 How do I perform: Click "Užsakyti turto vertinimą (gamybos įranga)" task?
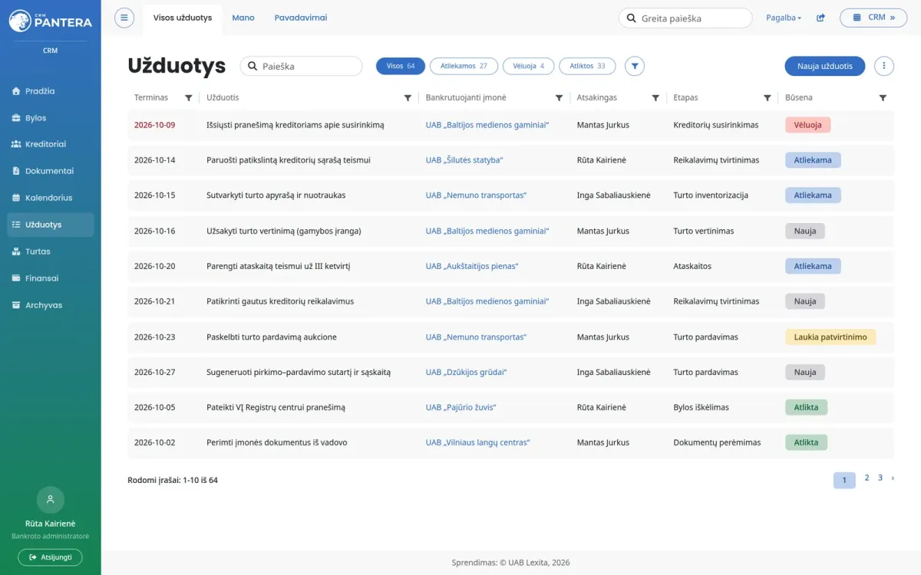284,231
